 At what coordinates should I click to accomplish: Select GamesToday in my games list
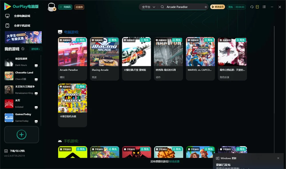coord(21,118)
